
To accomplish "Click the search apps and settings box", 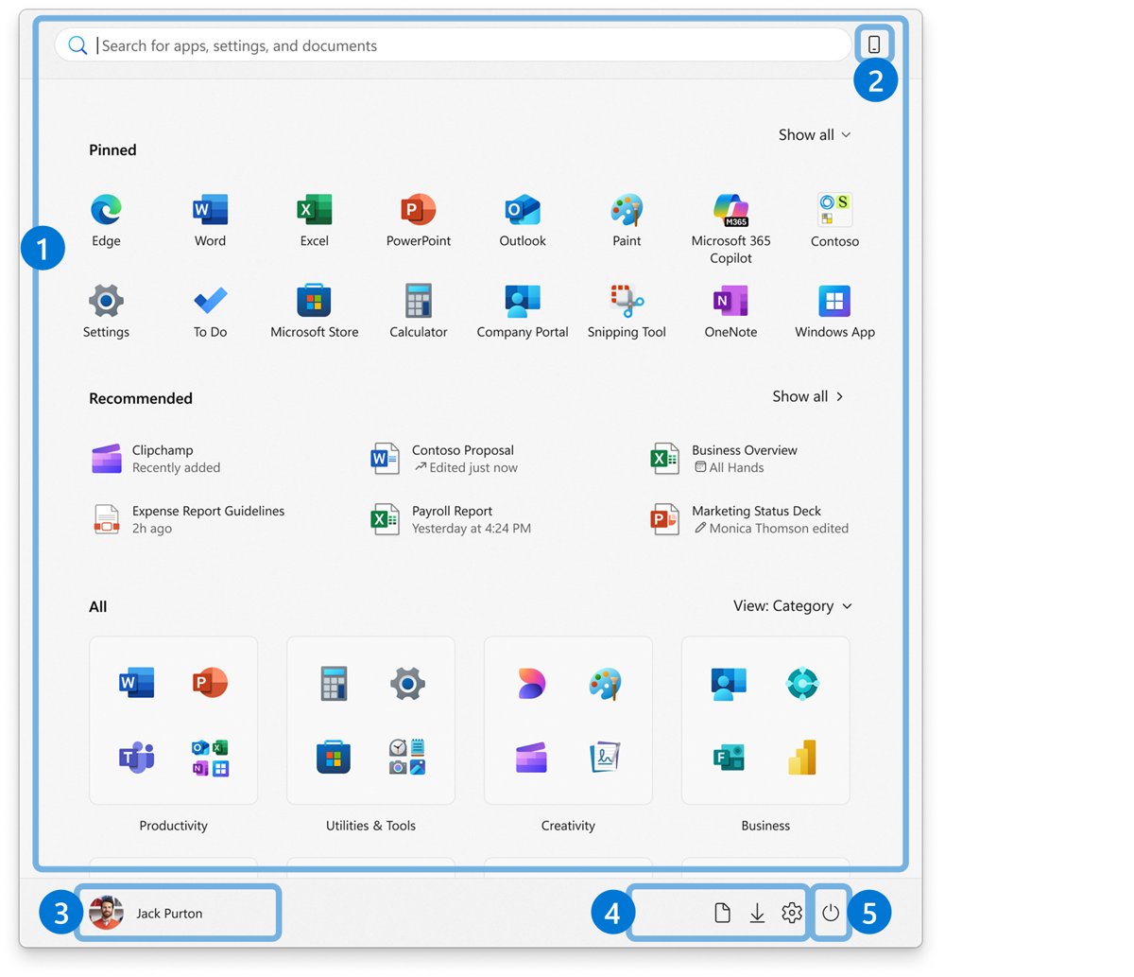I will pos(453,45).
